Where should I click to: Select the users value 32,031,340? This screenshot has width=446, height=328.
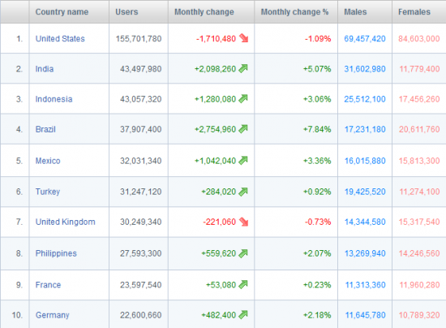point(140,161)
